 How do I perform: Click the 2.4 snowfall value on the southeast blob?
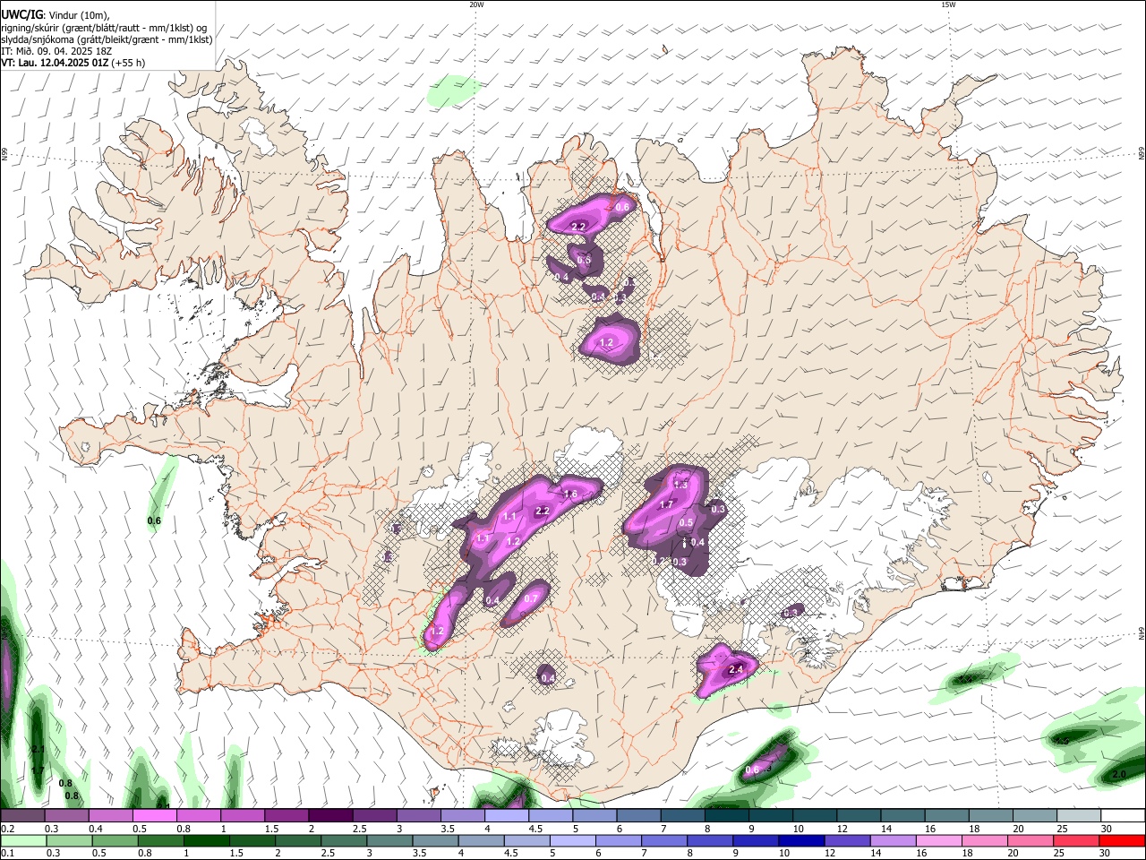click(737, 669)
